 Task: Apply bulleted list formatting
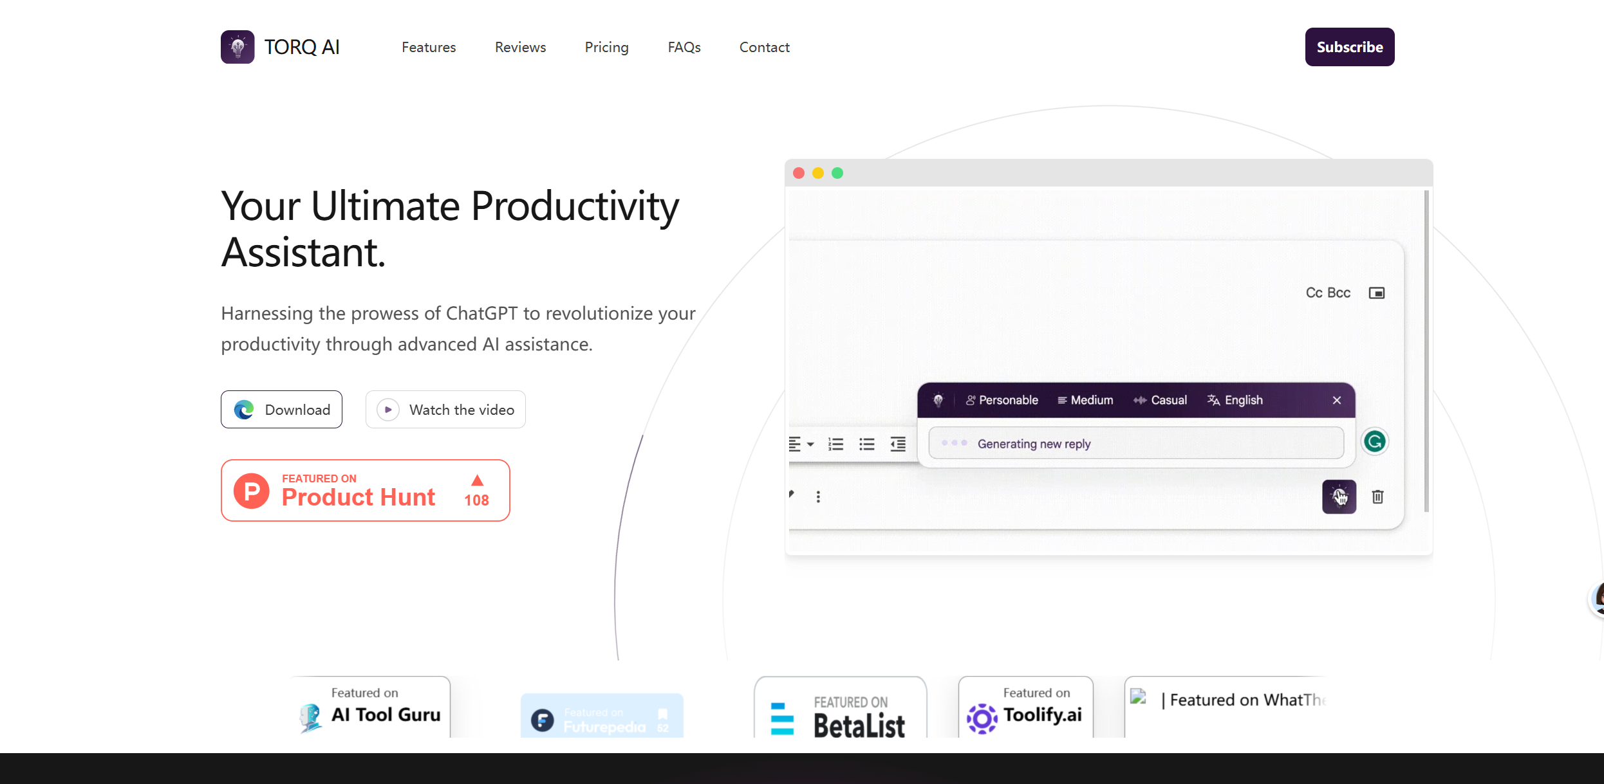coord(867,444)
